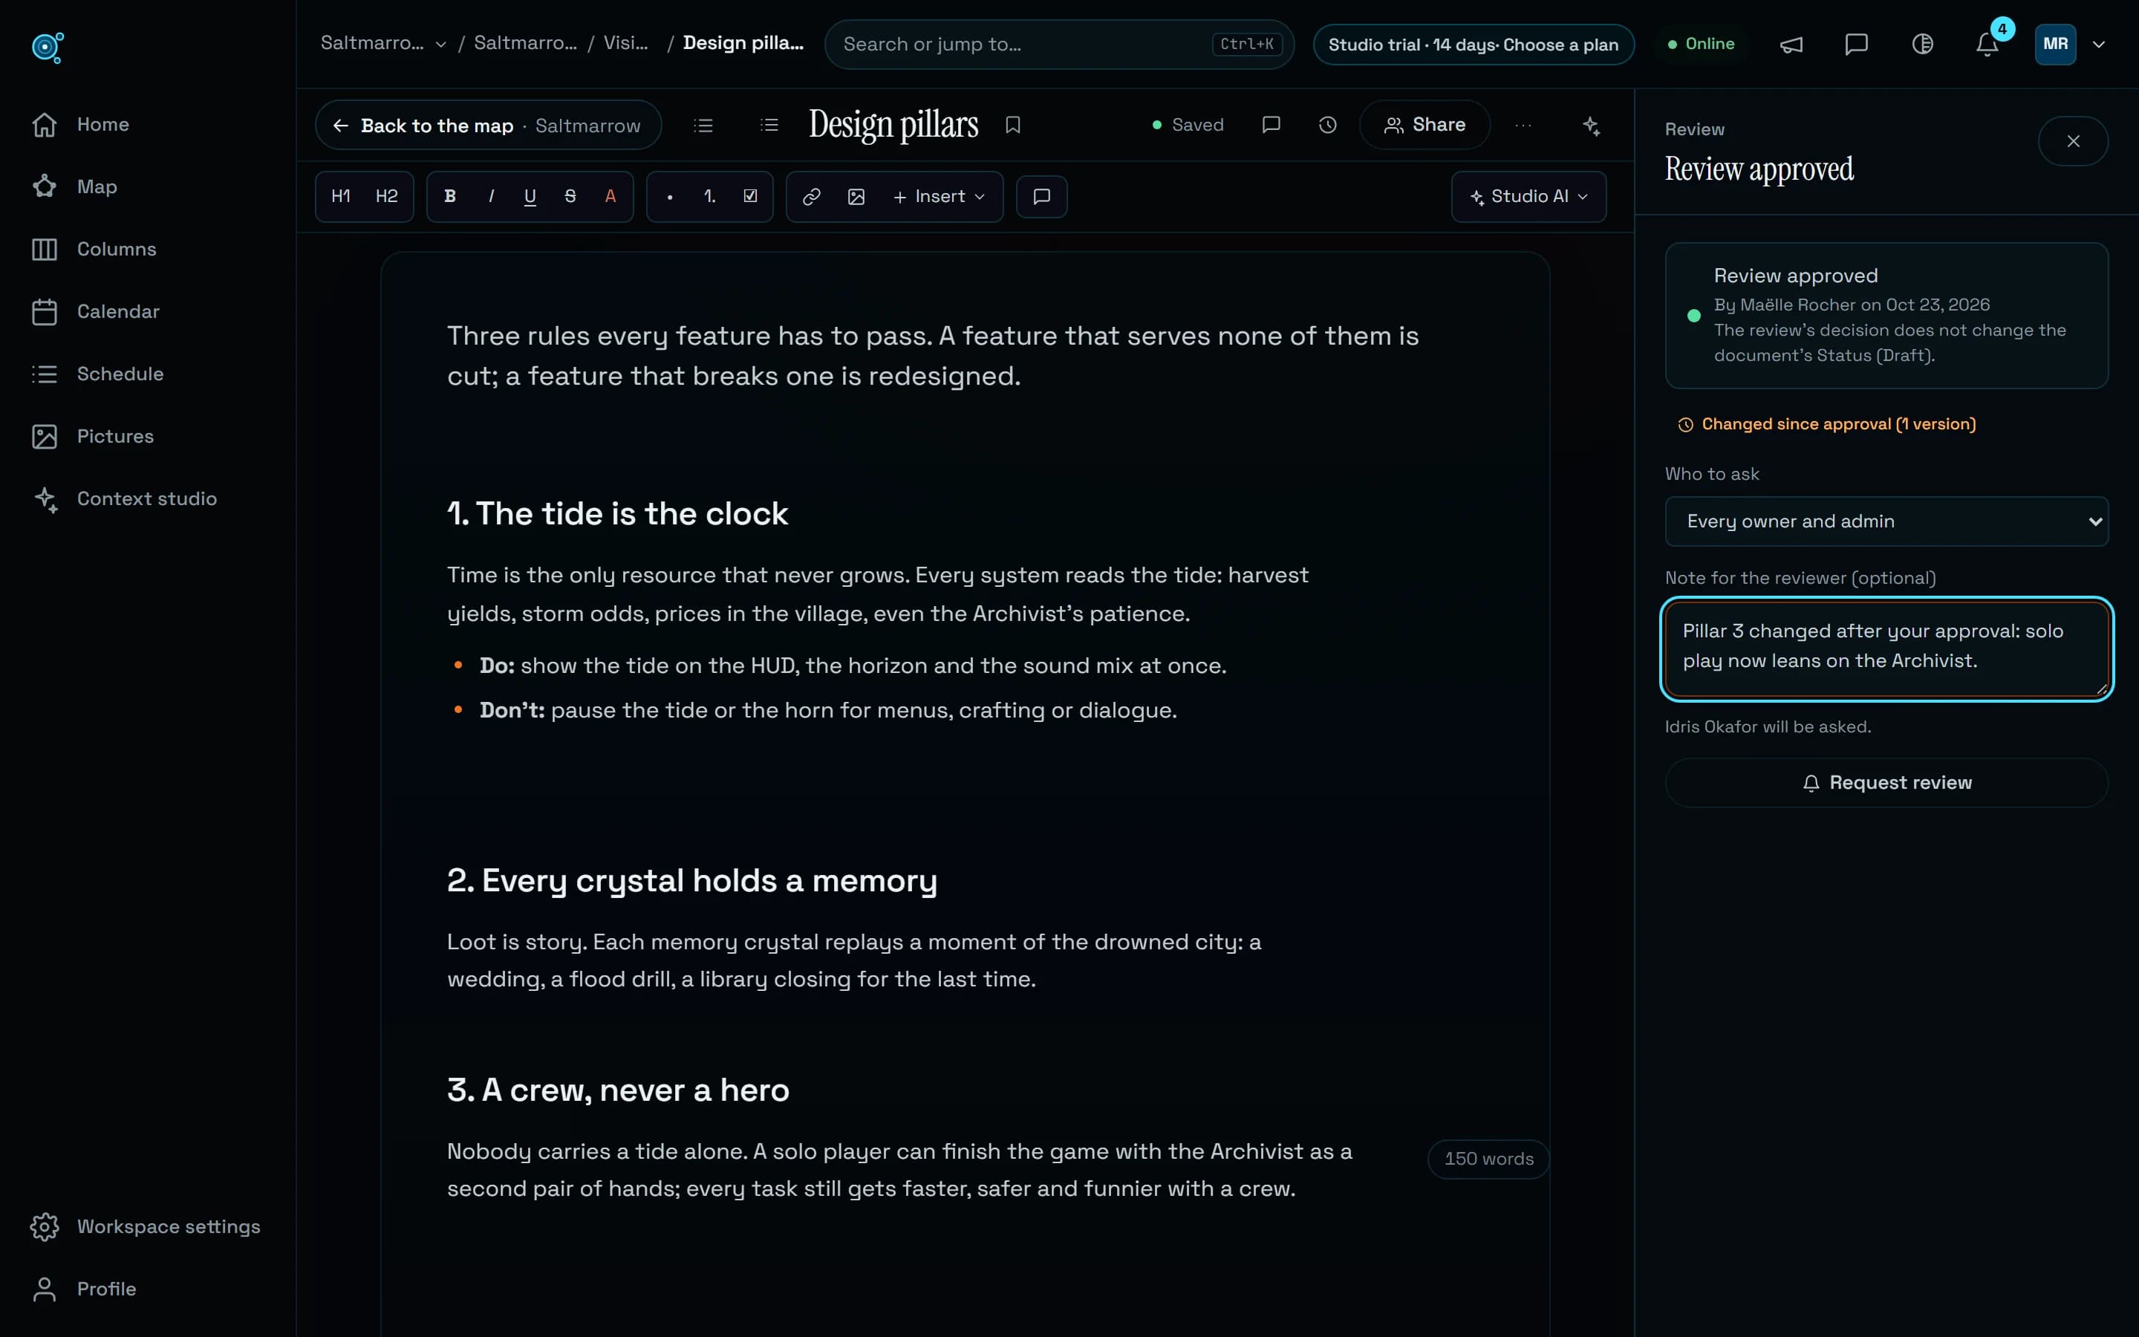Bookmark the Design pillars document
Viewport: 2139px width, 1337px height.
[x=1013, y=126]
